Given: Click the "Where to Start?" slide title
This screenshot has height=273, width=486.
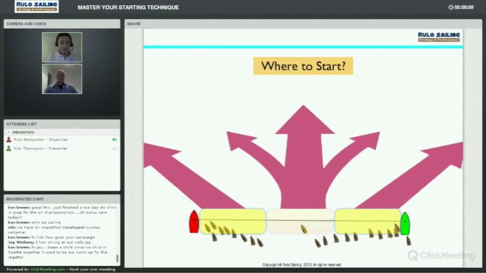Looking at the screenshot, I should tap(303, 66).
